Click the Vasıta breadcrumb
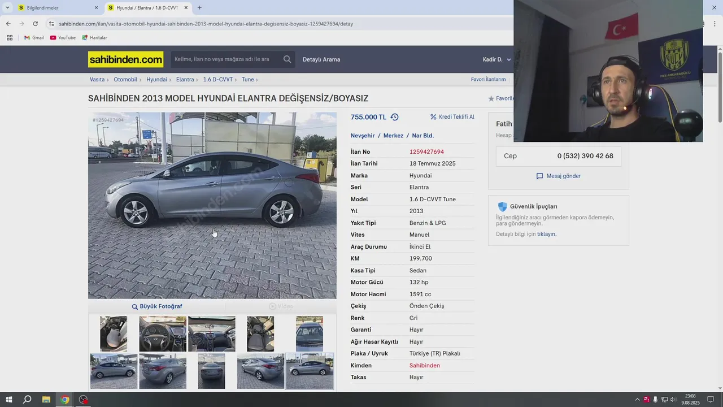The image size is (723, 407). coord(97,80)
